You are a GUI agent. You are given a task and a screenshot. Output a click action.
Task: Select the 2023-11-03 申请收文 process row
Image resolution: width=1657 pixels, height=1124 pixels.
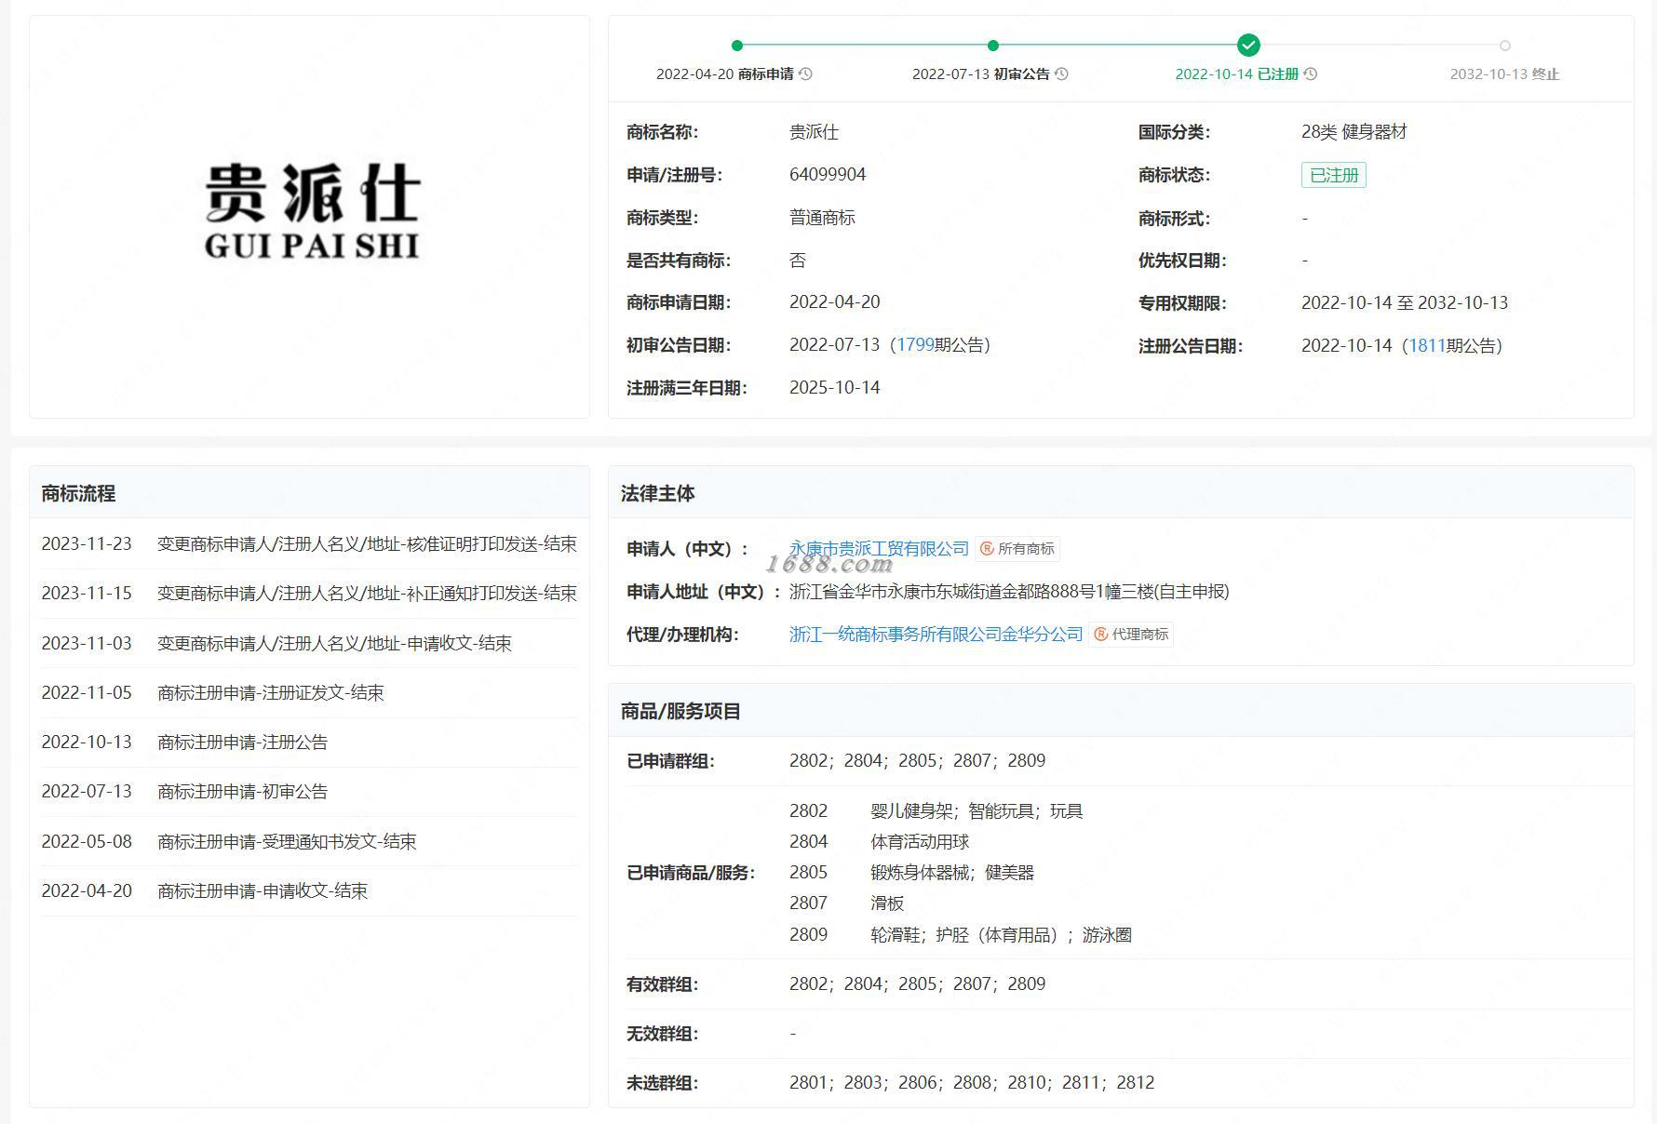pos(309,643)
